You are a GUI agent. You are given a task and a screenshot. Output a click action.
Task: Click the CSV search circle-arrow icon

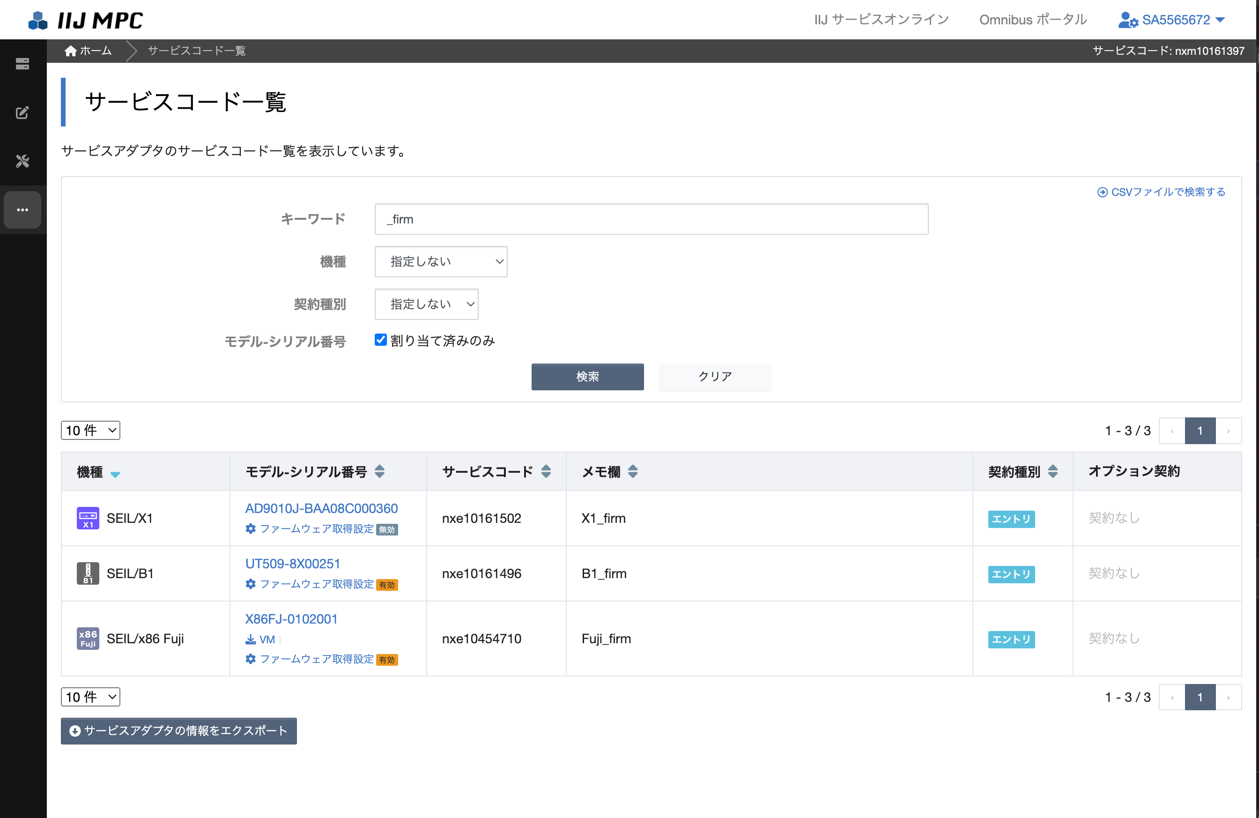[x=1103, y=192]
